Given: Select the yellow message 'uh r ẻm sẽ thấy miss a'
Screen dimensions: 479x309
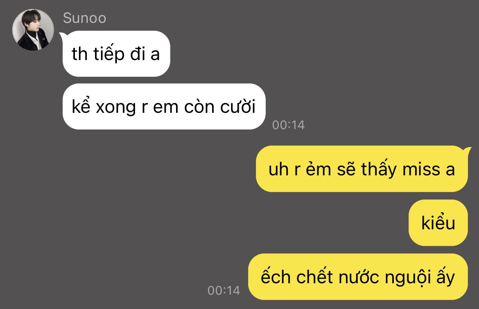Looking at the screenshot, I should [x=362, y=169].
